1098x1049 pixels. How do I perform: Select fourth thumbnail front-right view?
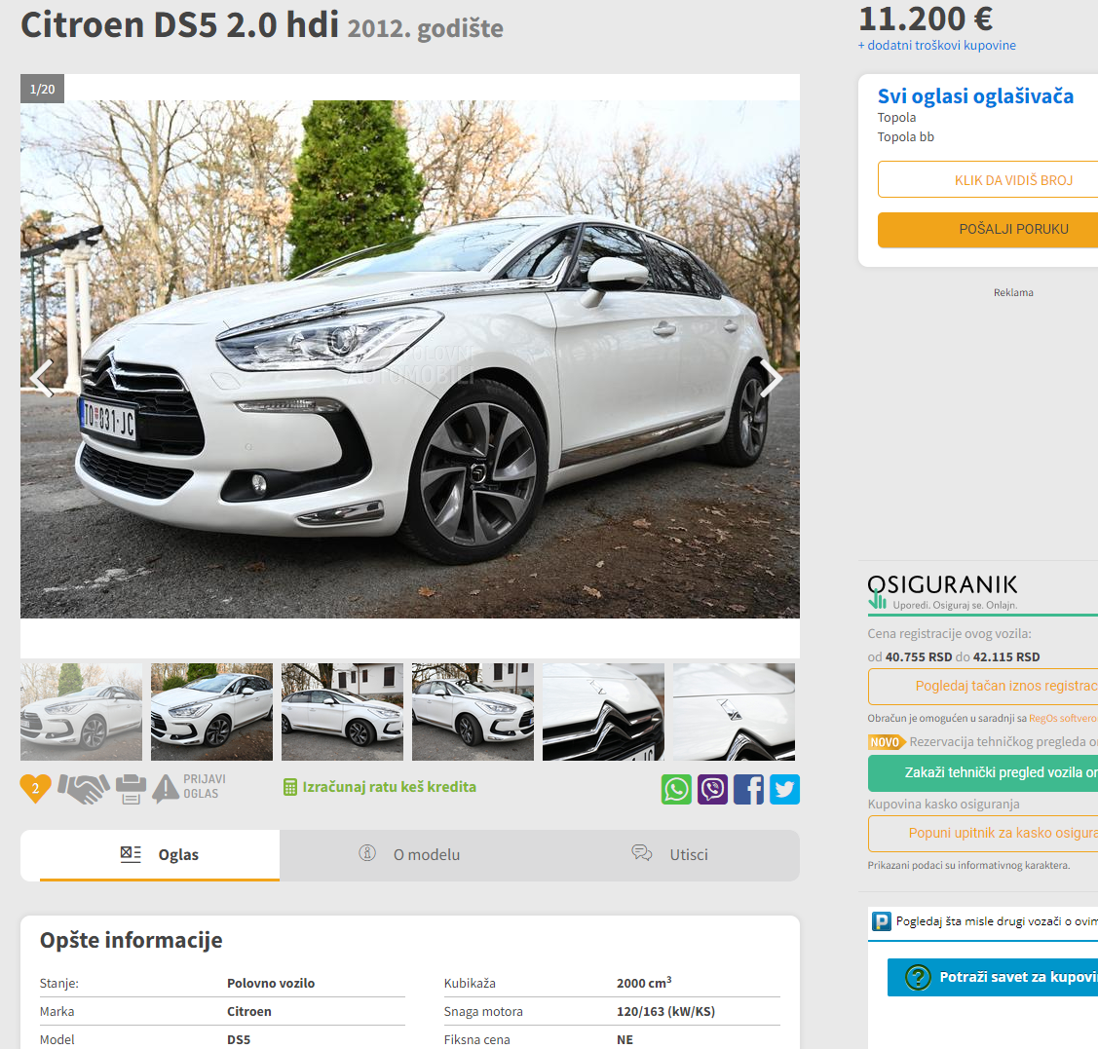click(473, 711)
